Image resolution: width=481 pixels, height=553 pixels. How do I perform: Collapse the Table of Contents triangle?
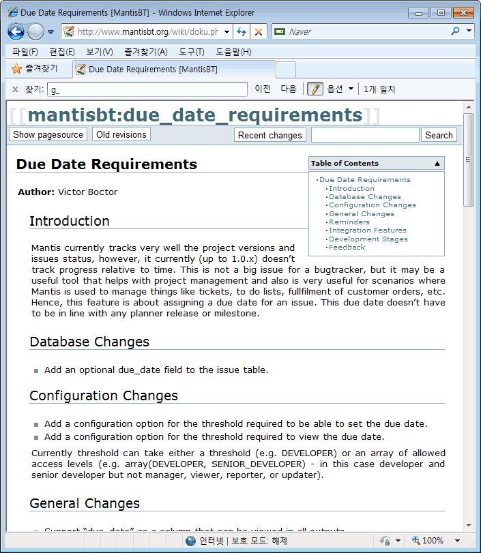[x=437, y=163]
